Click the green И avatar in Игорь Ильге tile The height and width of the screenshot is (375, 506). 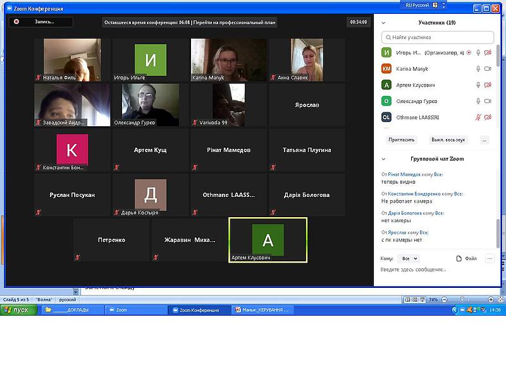click(x=151, y=59)
